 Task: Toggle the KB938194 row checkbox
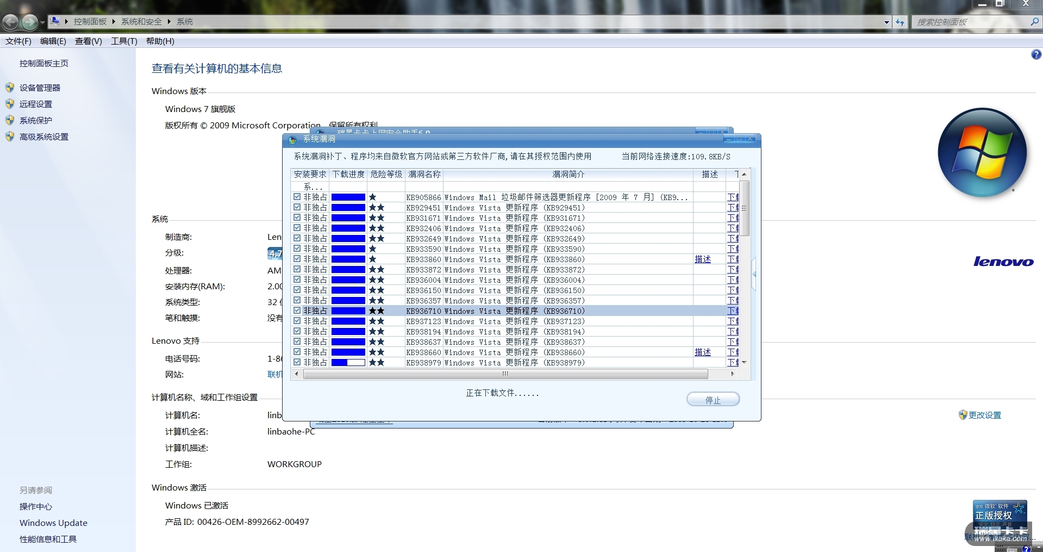(x=297, y=331)
